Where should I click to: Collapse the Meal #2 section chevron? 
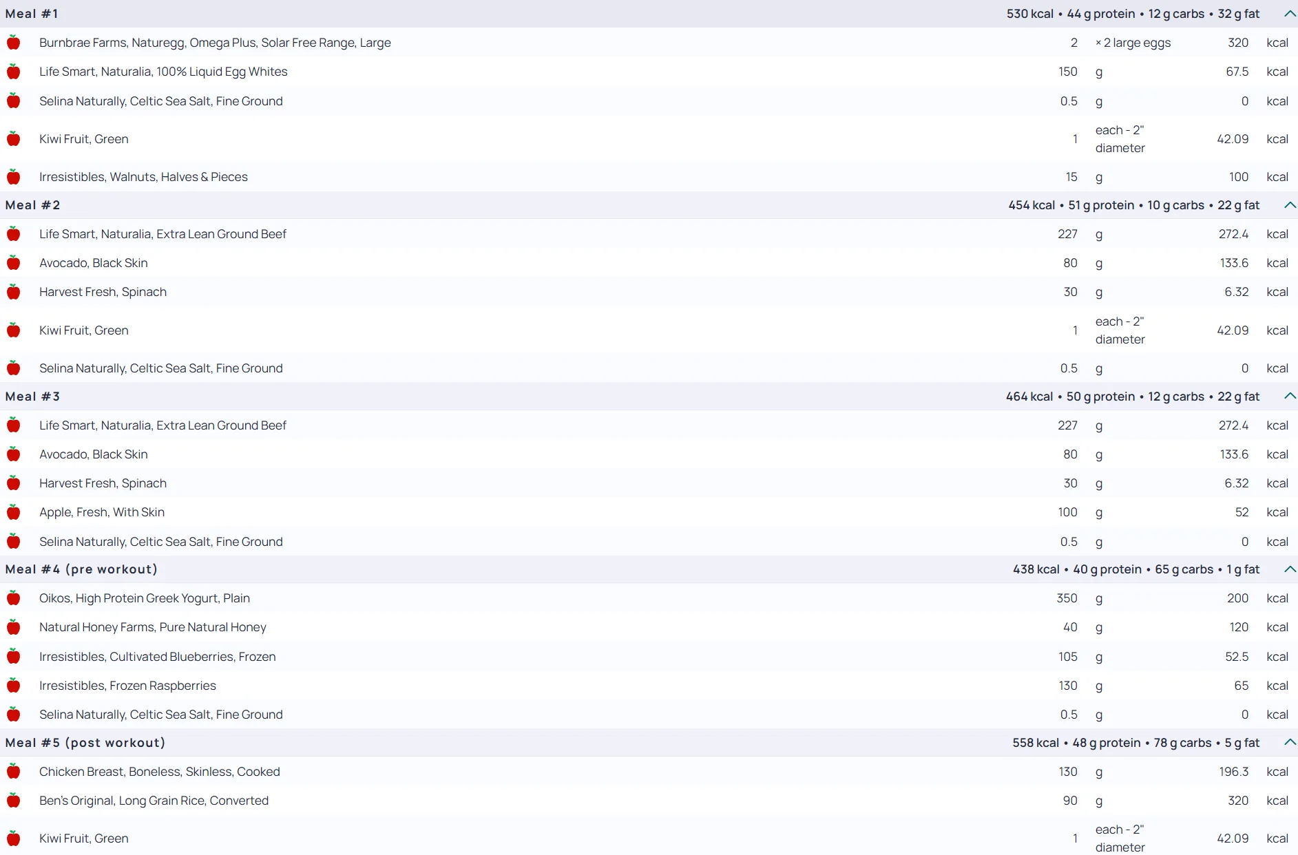coord(1290,205)
